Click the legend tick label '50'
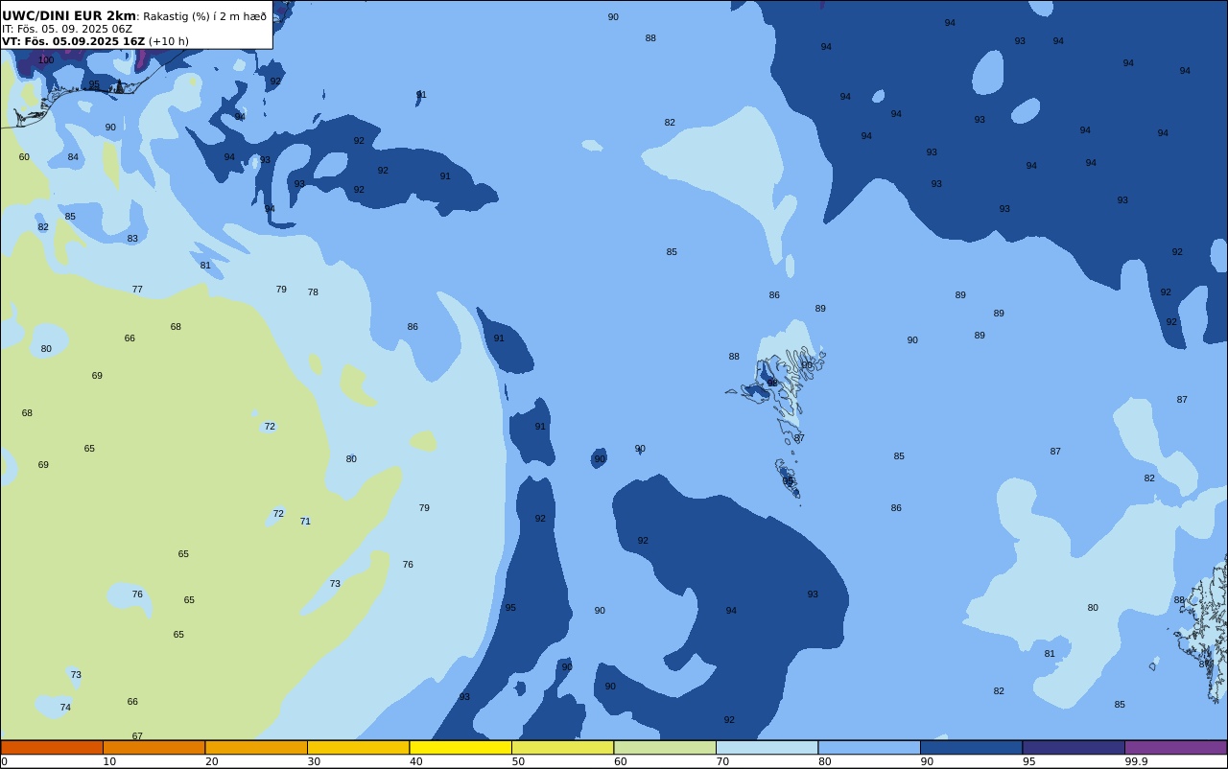Screen dimensions: 1228x769 (518, 761)
